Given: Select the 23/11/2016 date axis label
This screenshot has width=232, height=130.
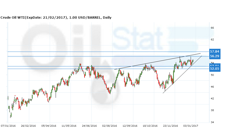Looking at the screenshot, I should 171,126.
